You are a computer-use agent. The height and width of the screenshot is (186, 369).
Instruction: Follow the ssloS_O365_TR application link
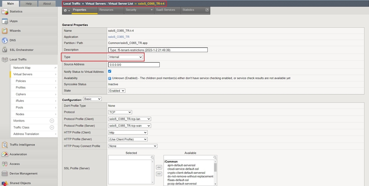tap(119, 37)
